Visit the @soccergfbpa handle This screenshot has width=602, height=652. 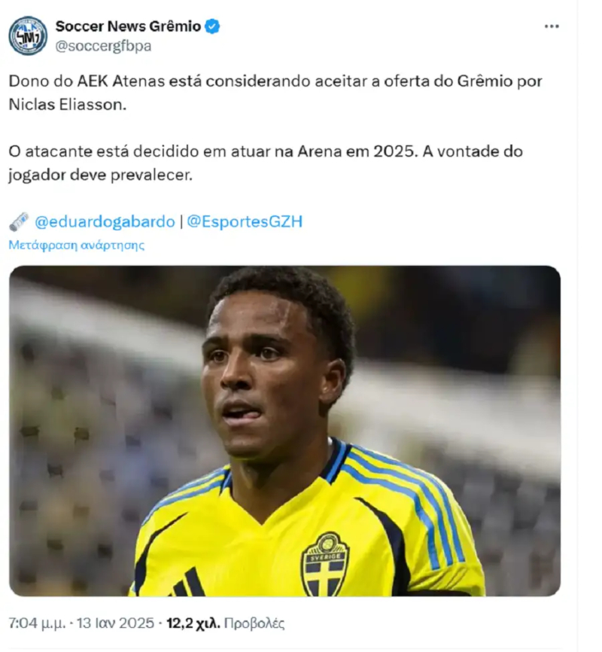coord(103,46)
